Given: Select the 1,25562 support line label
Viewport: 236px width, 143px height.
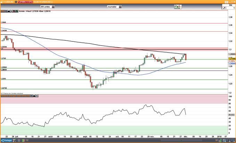Looking at the screenshot, I should tap(4, 67).
